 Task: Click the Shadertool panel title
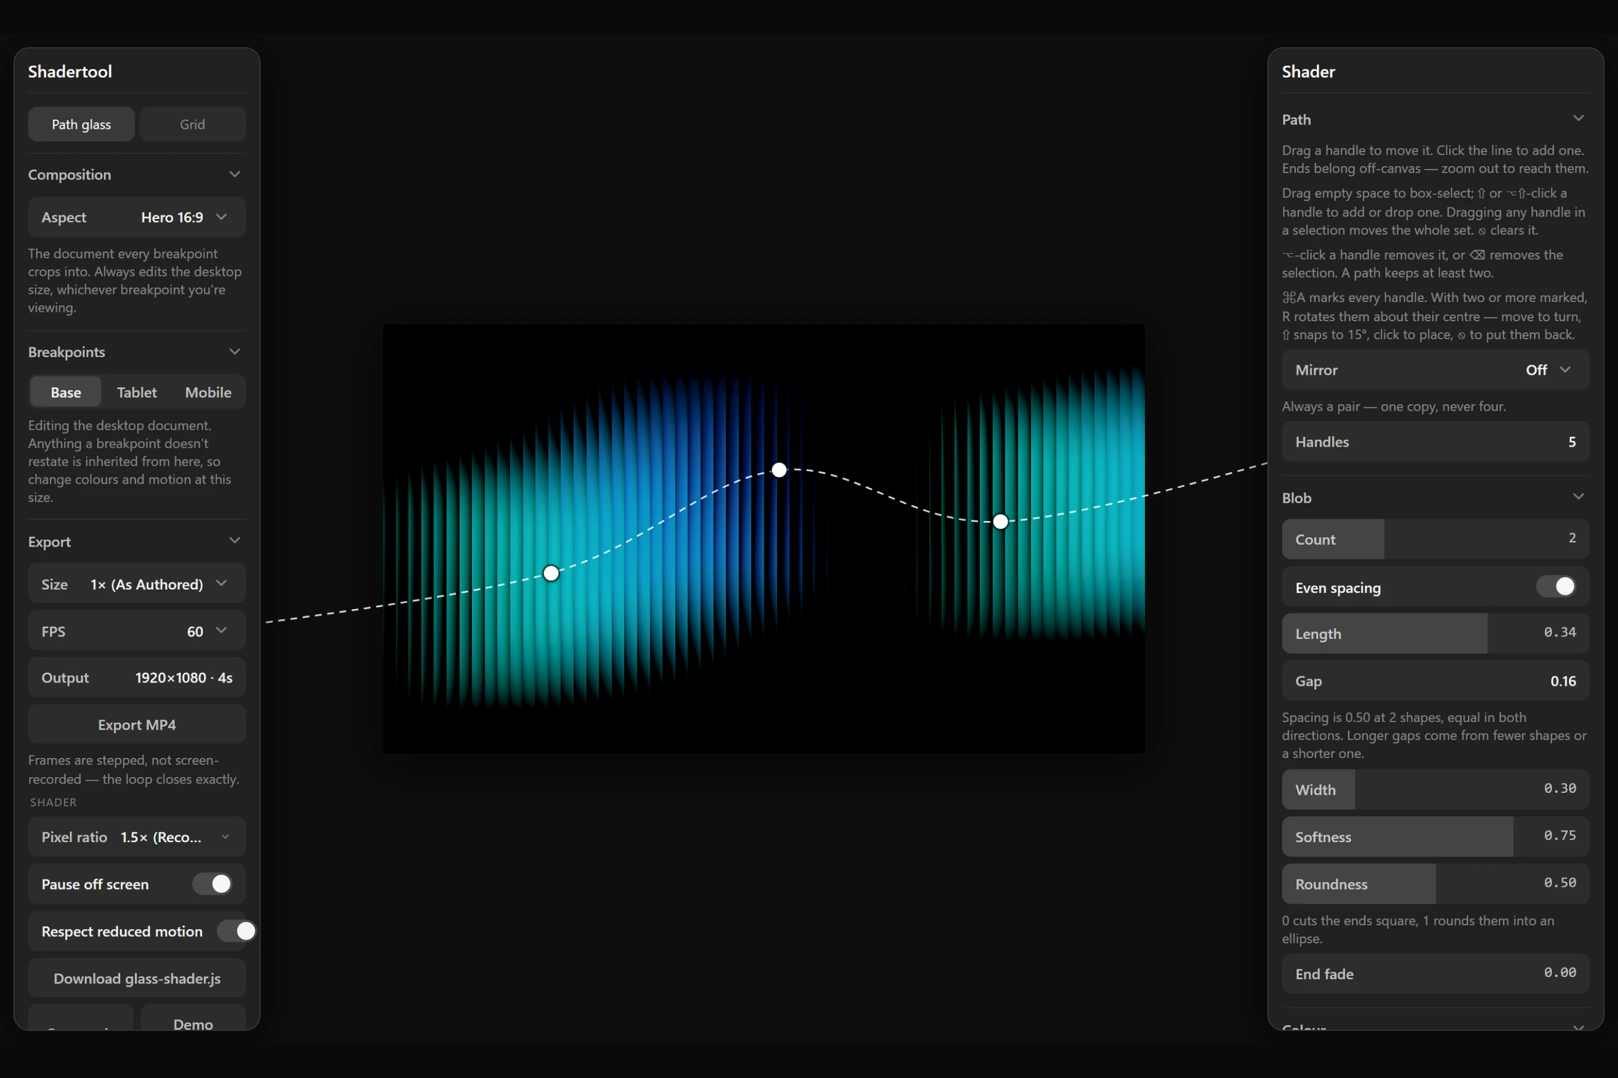(70, 71)
